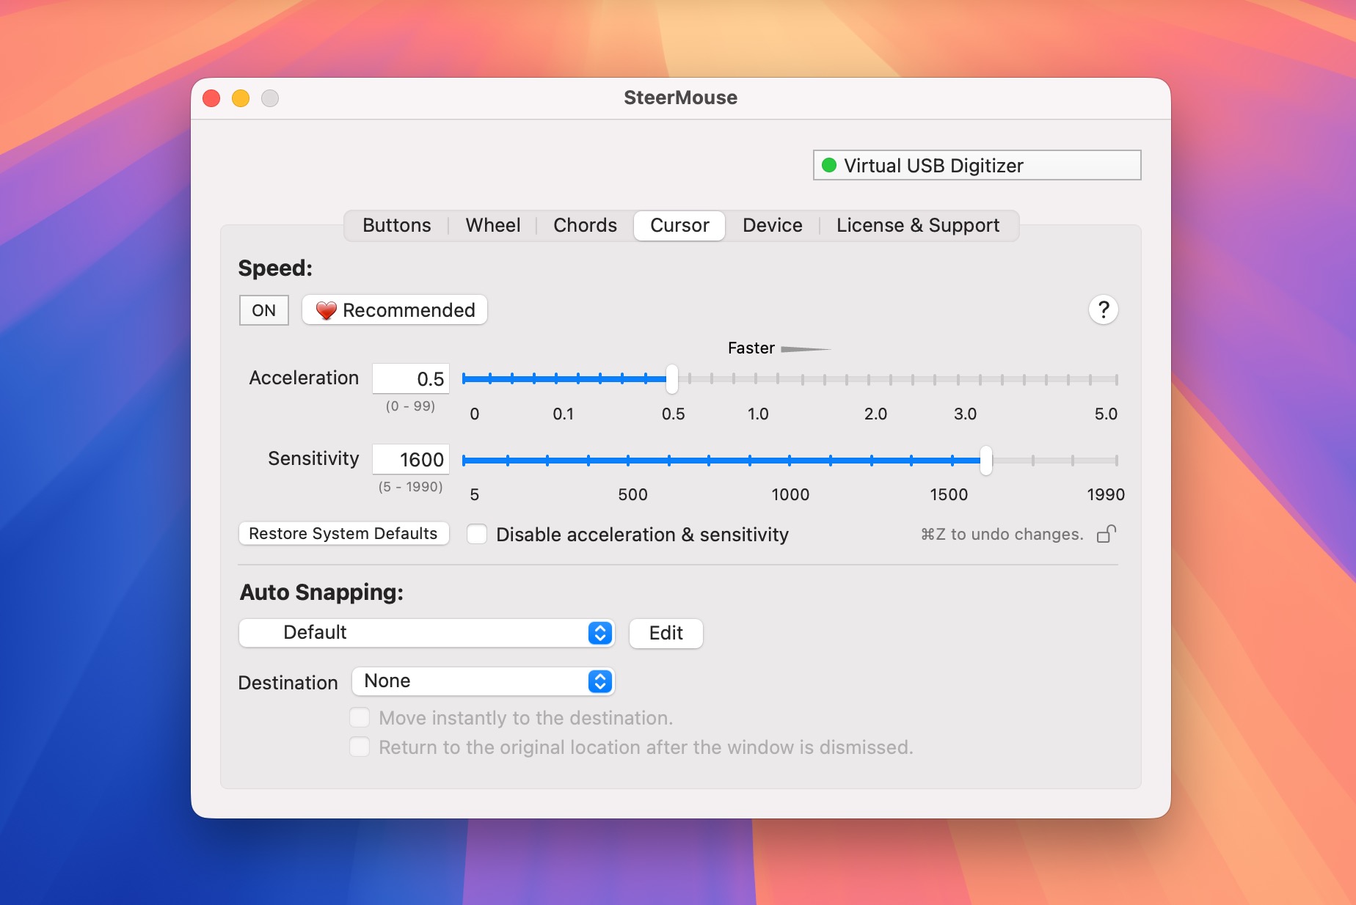This screenshot has width=1356, height=905.
Task: Click Restore System Defaults
Action: click(343, 533)
